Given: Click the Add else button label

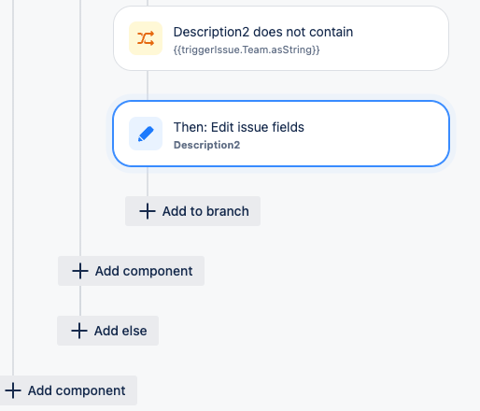Looking at the screenshot, I should pos(120,331).
